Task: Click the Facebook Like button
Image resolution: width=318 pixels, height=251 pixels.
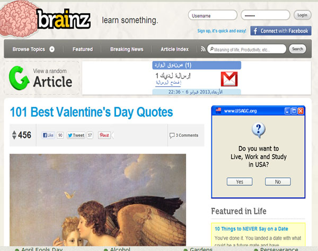Action: click(x=48, y=135)
